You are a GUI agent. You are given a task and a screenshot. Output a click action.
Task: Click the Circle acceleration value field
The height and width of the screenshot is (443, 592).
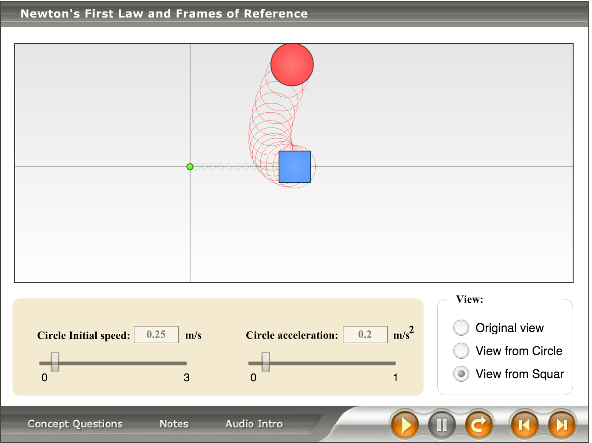[365, 334]
